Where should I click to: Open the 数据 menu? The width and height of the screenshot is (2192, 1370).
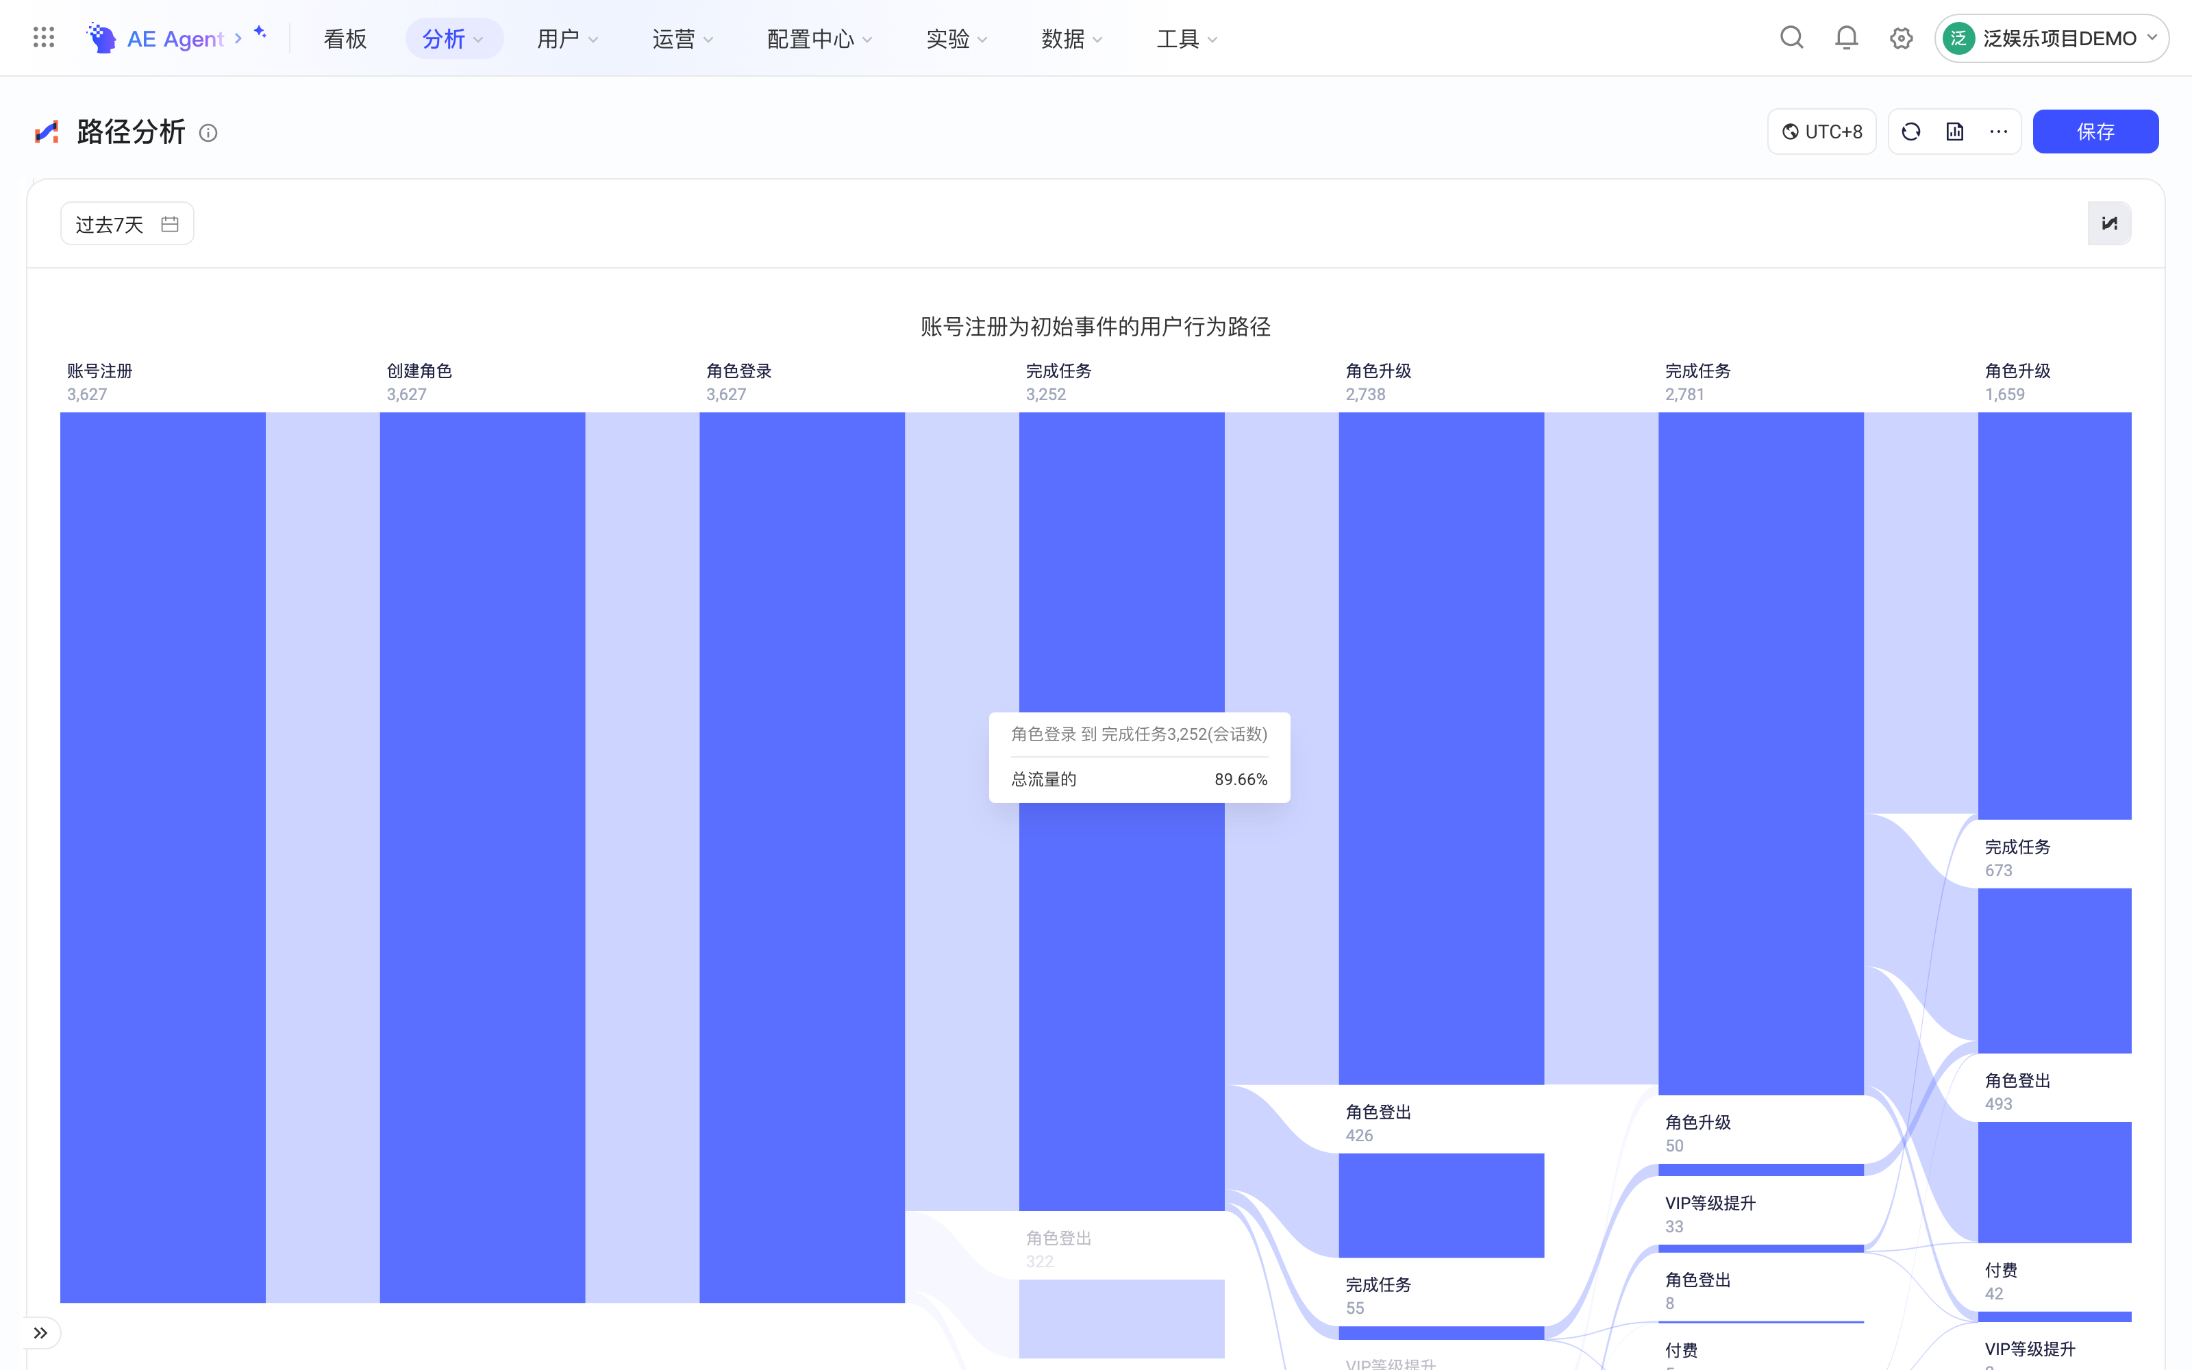tap(1073, 38)
